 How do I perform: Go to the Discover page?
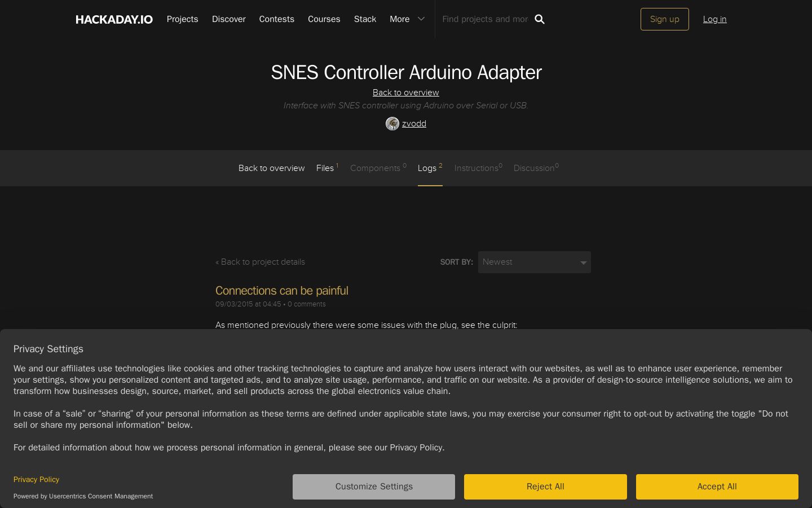(x=229, y=19)
